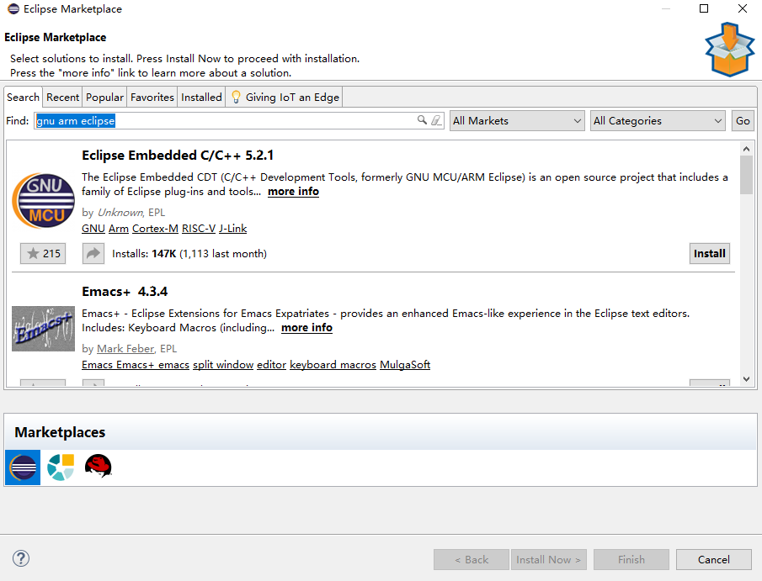Switch to the Search tab
Screen dimensions: 762x581
tap(23, 97)
